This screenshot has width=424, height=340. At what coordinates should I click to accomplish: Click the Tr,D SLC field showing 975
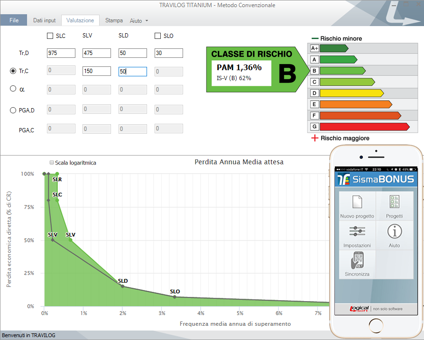(x=61, y=53)
